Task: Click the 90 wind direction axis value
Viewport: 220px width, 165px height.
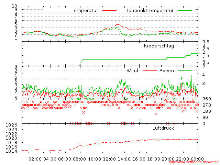Action: click(x=205, y=118)
